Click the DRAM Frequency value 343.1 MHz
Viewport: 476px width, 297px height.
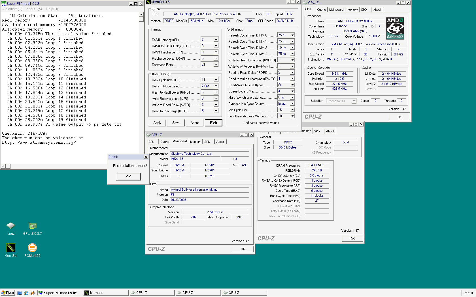(x=317, y=165)
